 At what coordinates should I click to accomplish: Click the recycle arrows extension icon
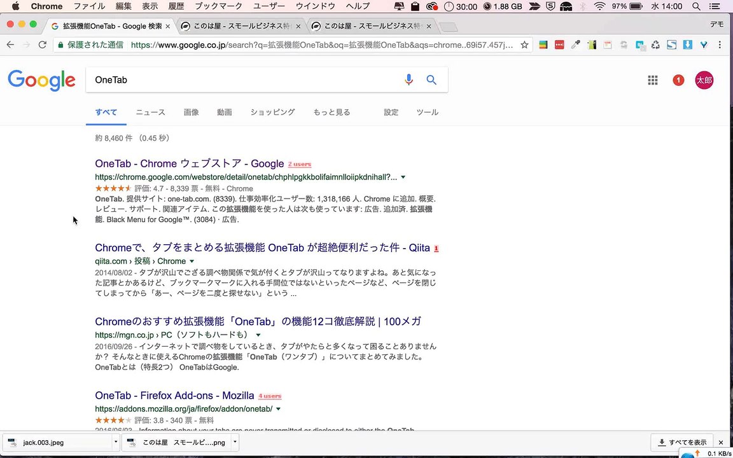coord(656,45)
